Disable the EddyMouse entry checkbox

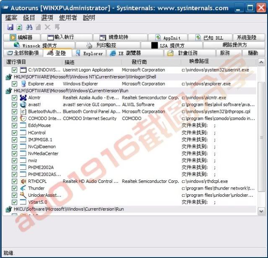(15, 125)
